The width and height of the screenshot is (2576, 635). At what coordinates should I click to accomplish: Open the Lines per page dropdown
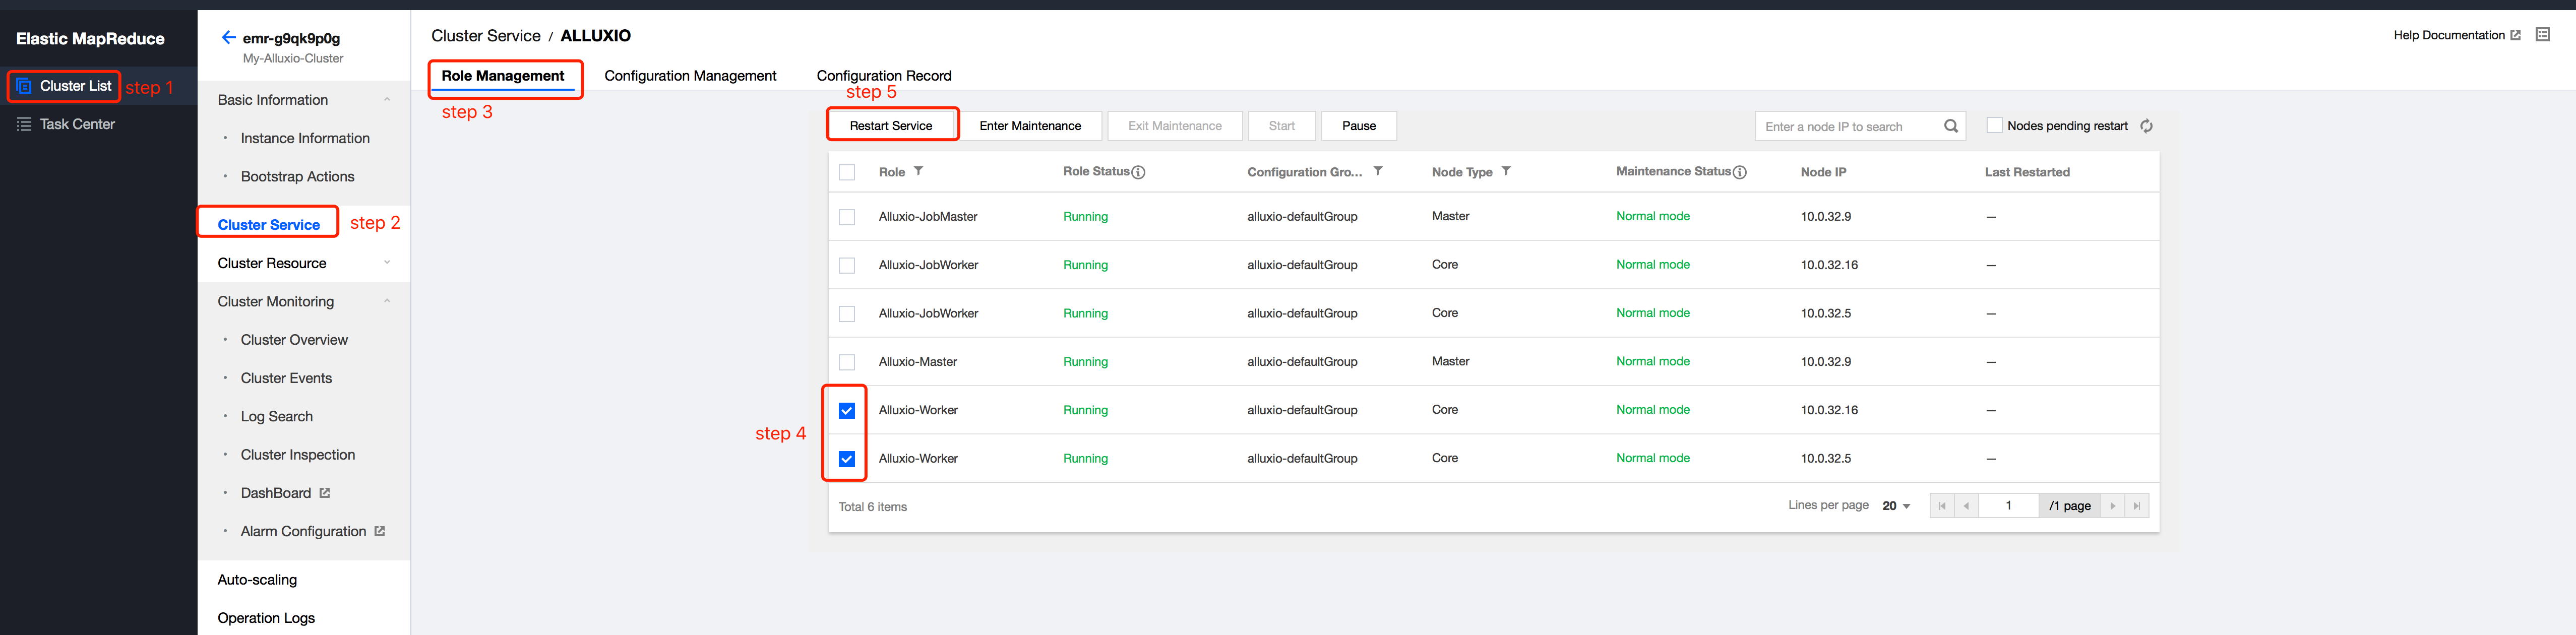coord(1896,506)
